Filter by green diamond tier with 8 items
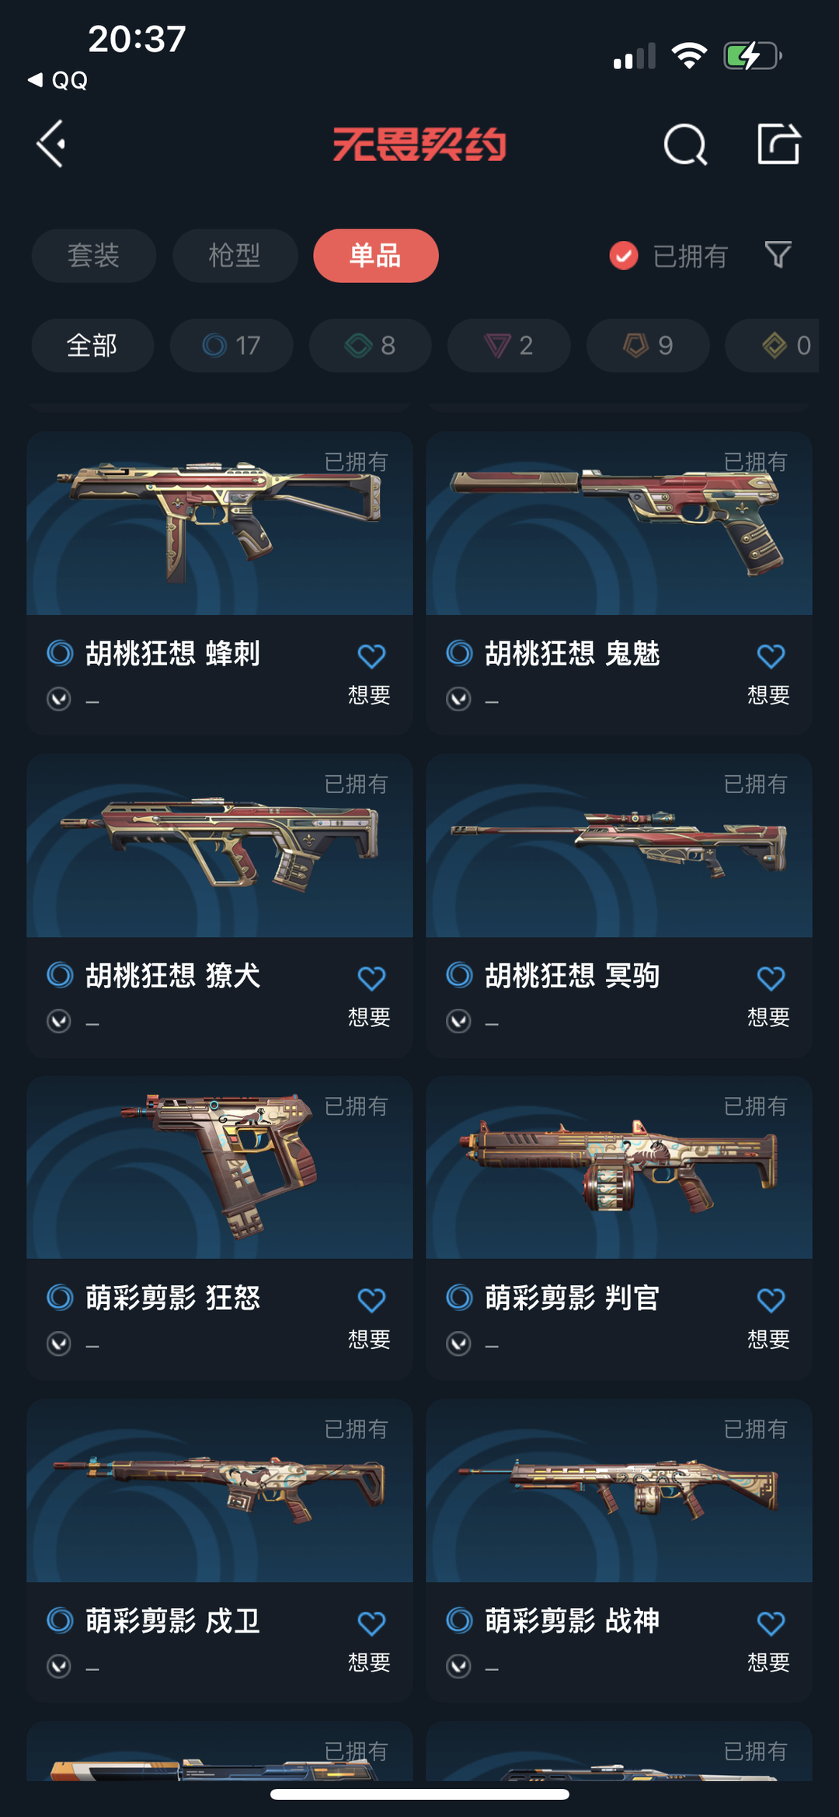 [371, 345]
